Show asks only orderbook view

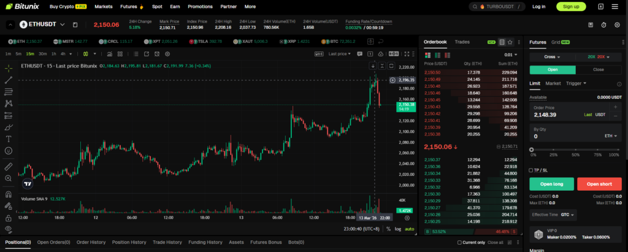pos(447,55)
